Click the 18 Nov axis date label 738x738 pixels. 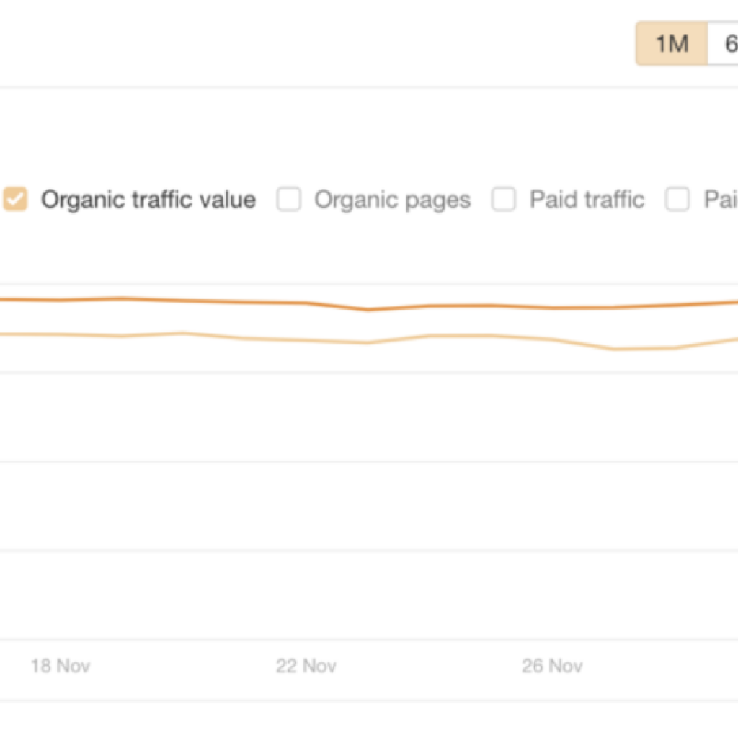pos(61,666)
